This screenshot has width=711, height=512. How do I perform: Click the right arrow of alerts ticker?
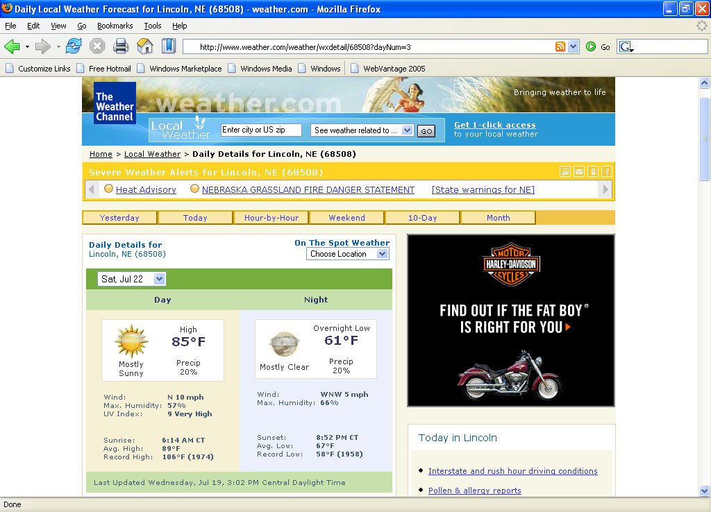click(605, 189)
